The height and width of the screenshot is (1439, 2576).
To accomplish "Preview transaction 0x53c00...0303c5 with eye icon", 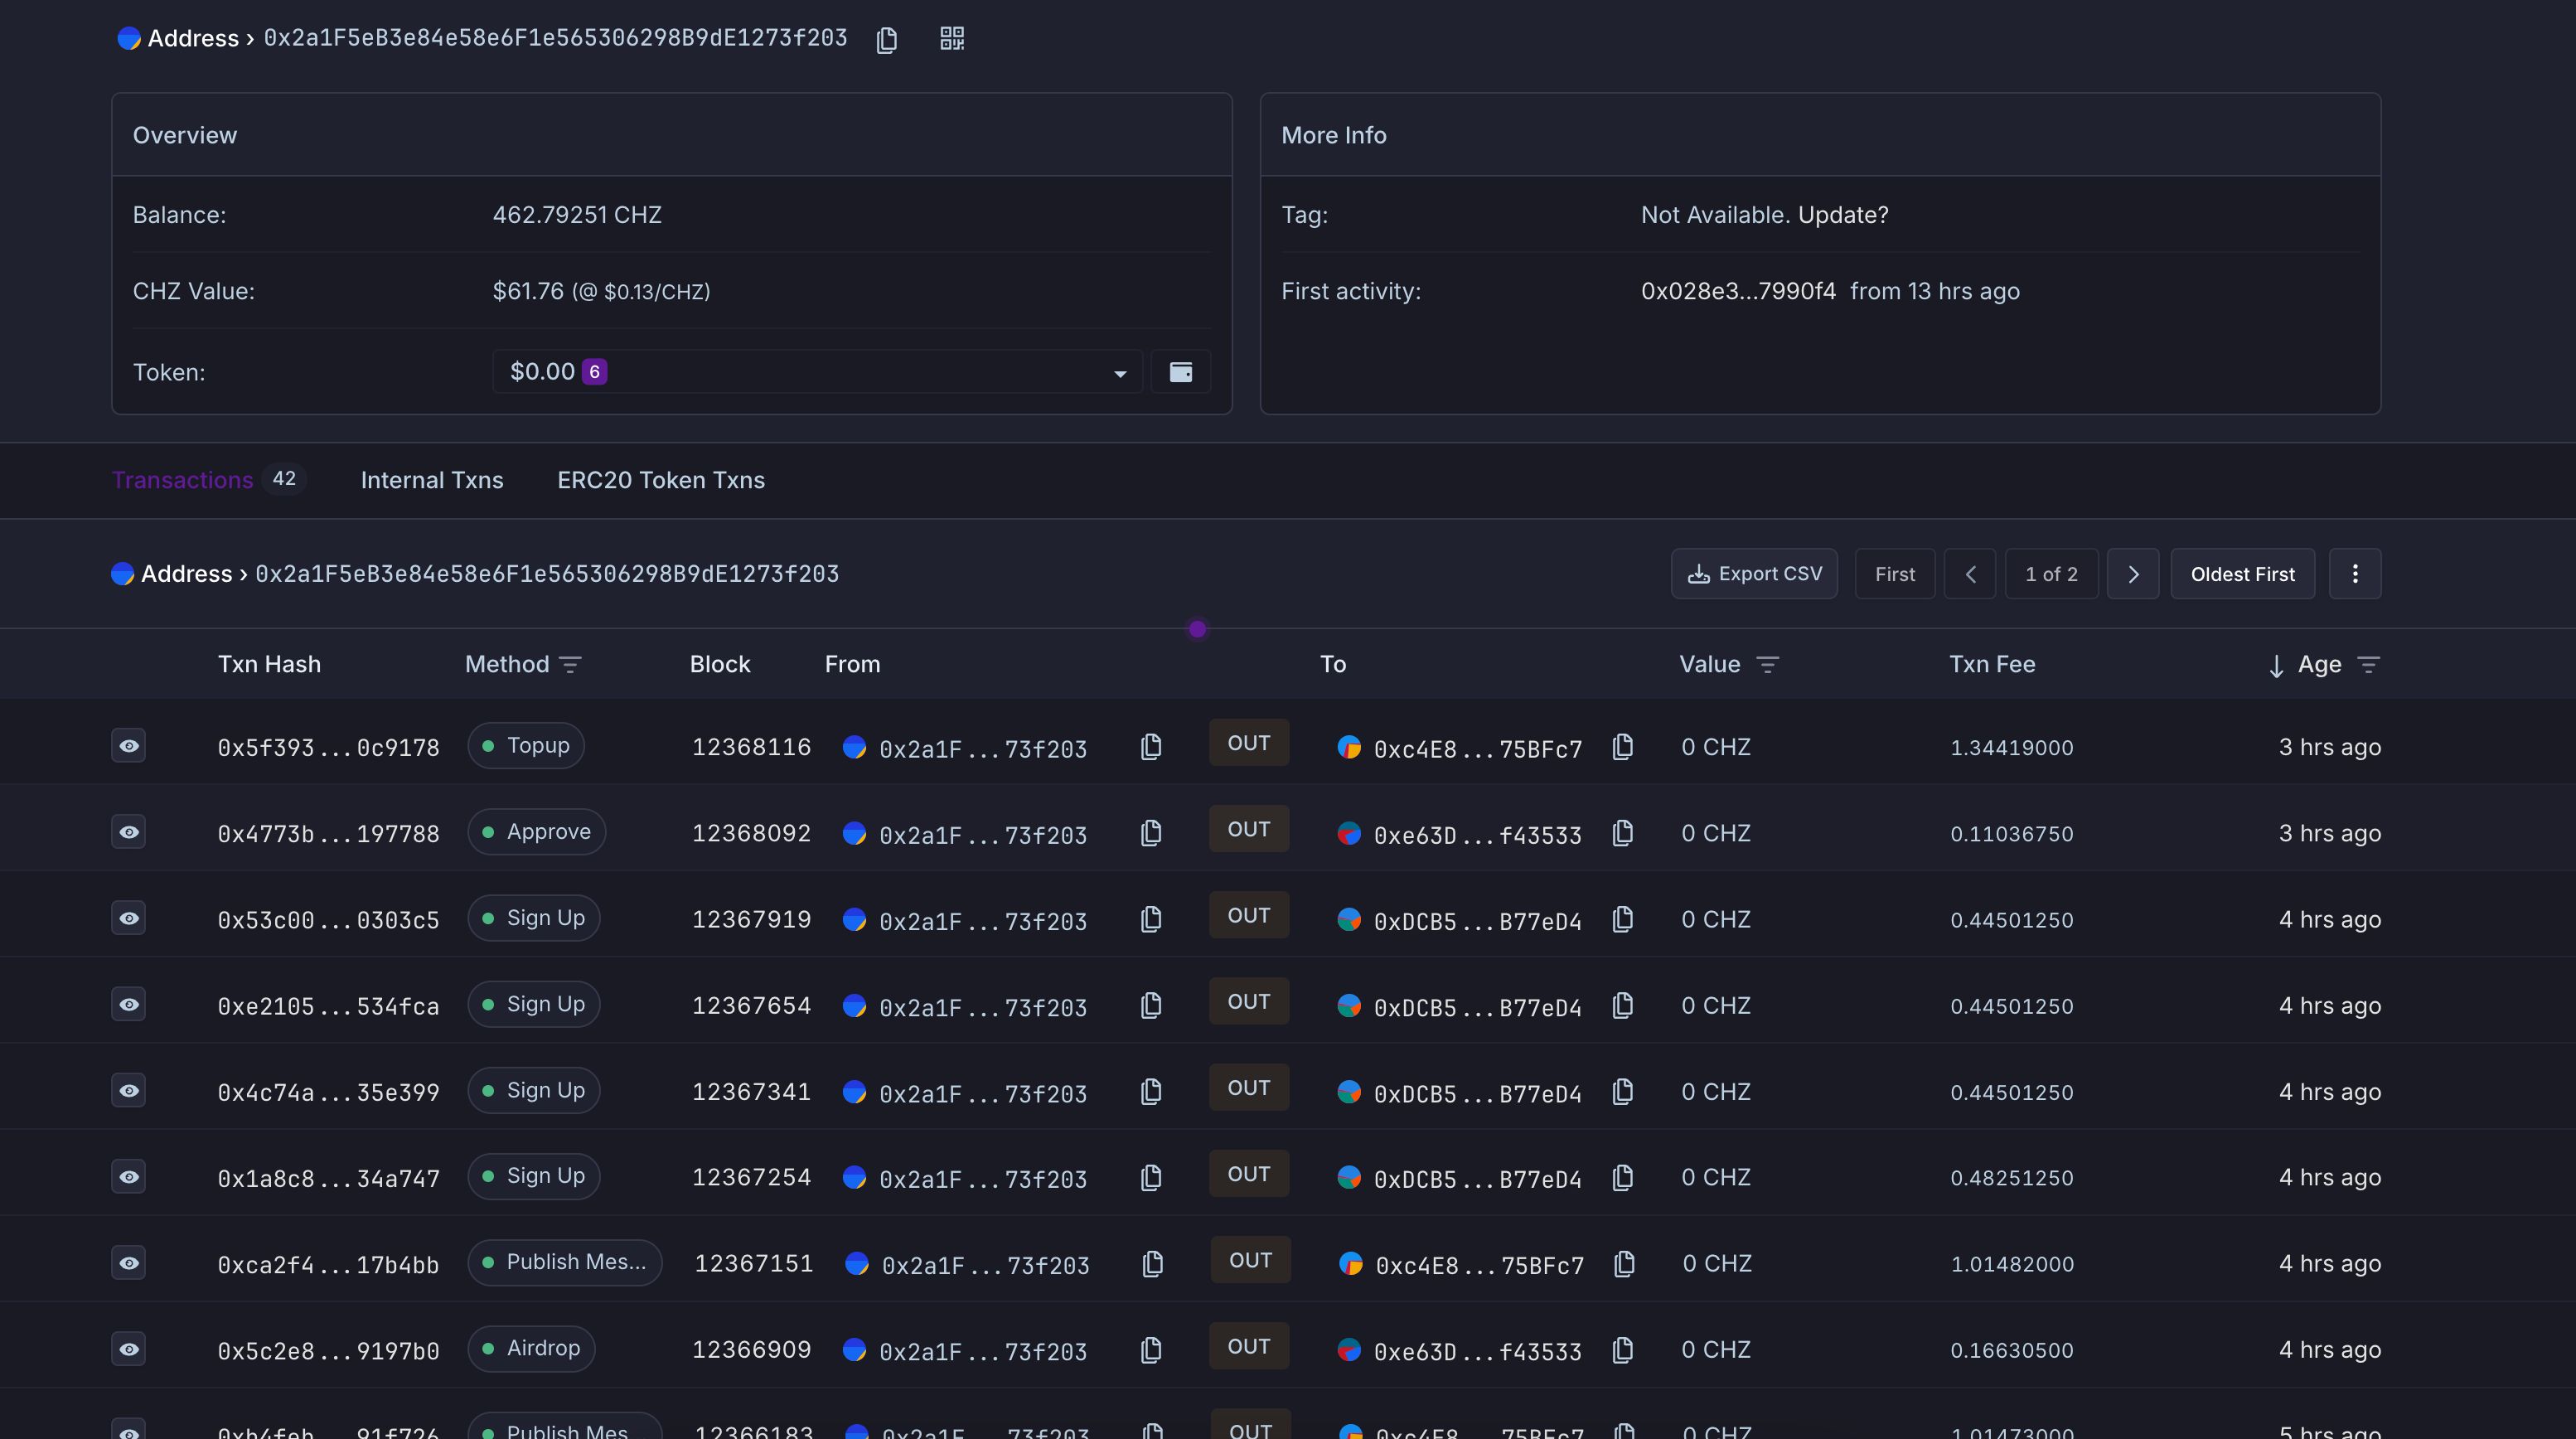I will click(129, 918).
